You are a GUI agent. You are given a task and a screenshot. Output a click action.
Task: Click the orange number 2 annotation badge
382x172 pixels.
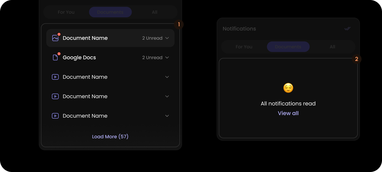click(357, 59)
